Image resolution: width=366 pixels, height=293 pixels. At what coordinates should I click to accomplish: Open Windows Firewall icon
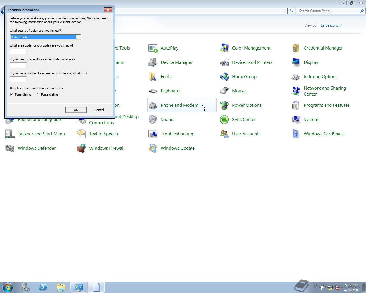tap(81, 148)
